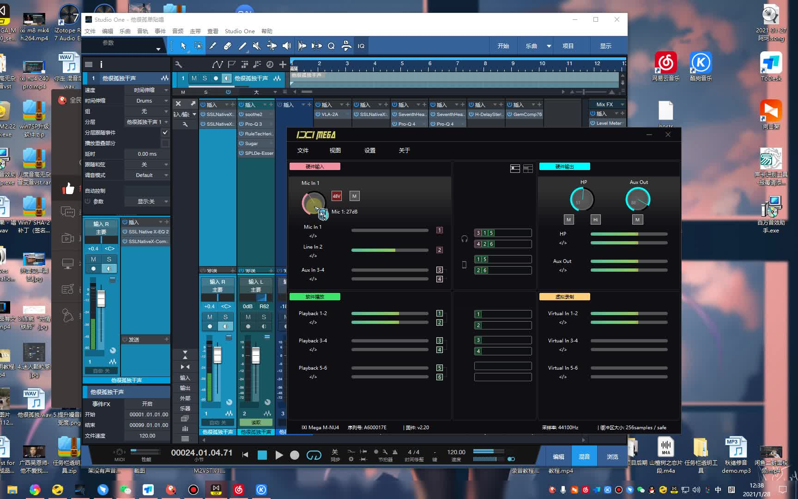Toggle the 混音 mixer panel button
798x499 pixels.
tap(585, 456)
